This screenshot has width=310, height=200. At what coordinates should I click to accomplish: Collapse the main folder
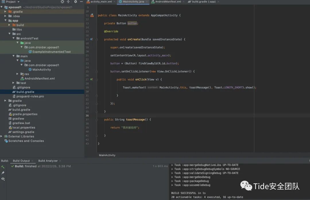[13, 56]
